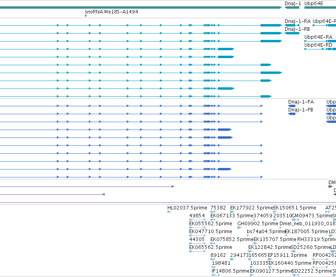Open the Ubp64E gene label

(314, 4)
